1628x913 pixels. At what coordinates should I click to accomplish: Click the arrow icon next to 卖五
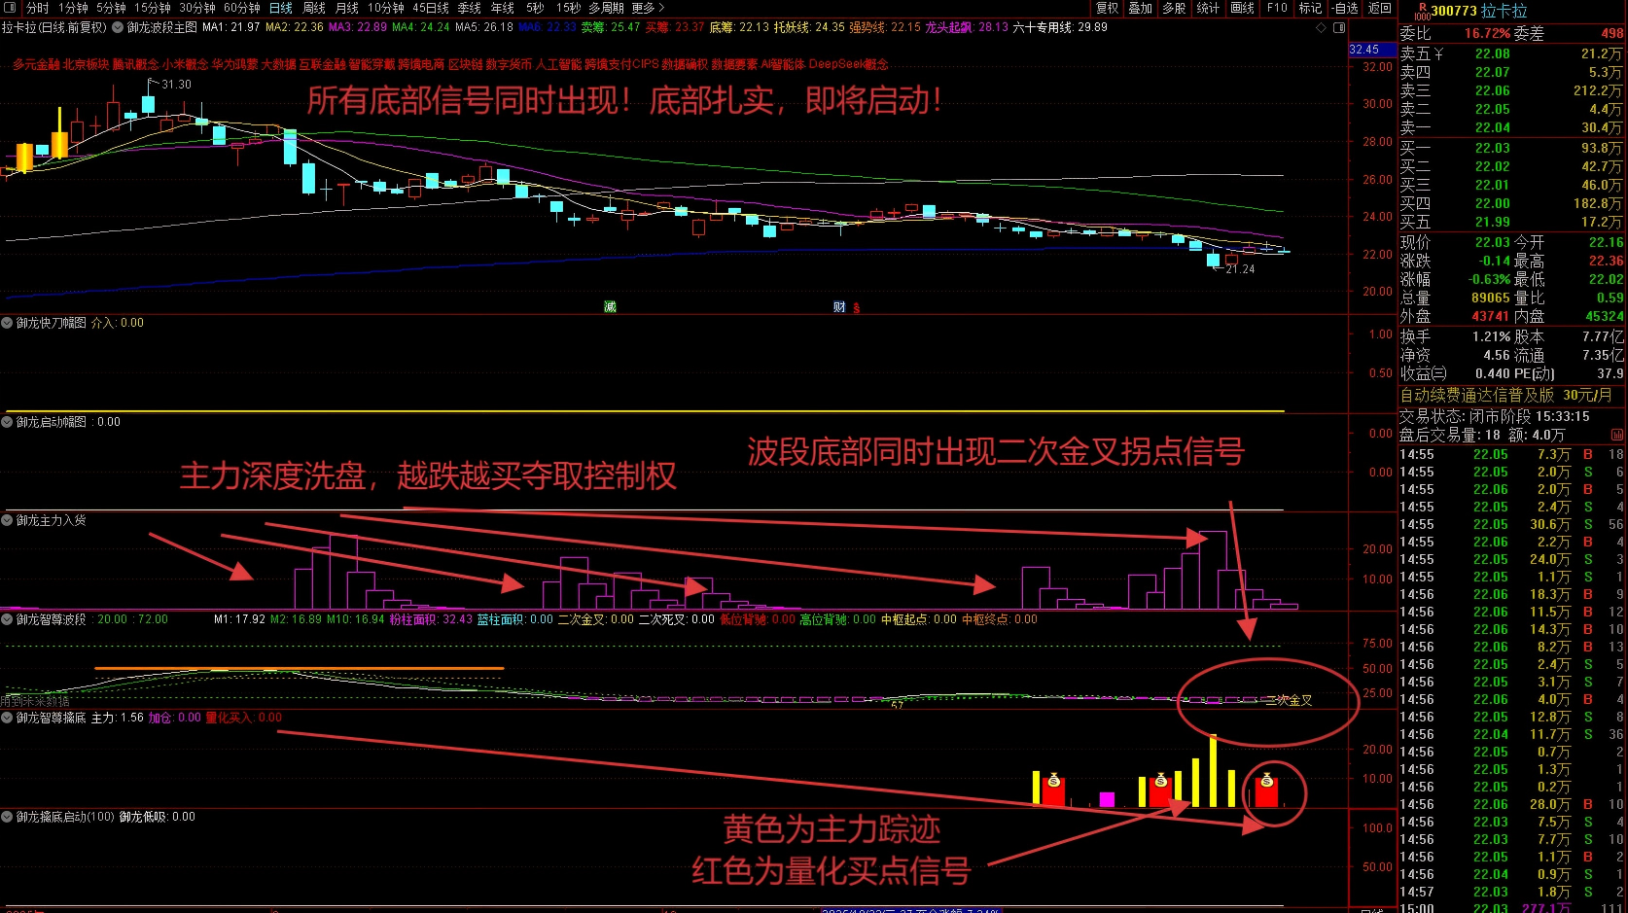1437,54
